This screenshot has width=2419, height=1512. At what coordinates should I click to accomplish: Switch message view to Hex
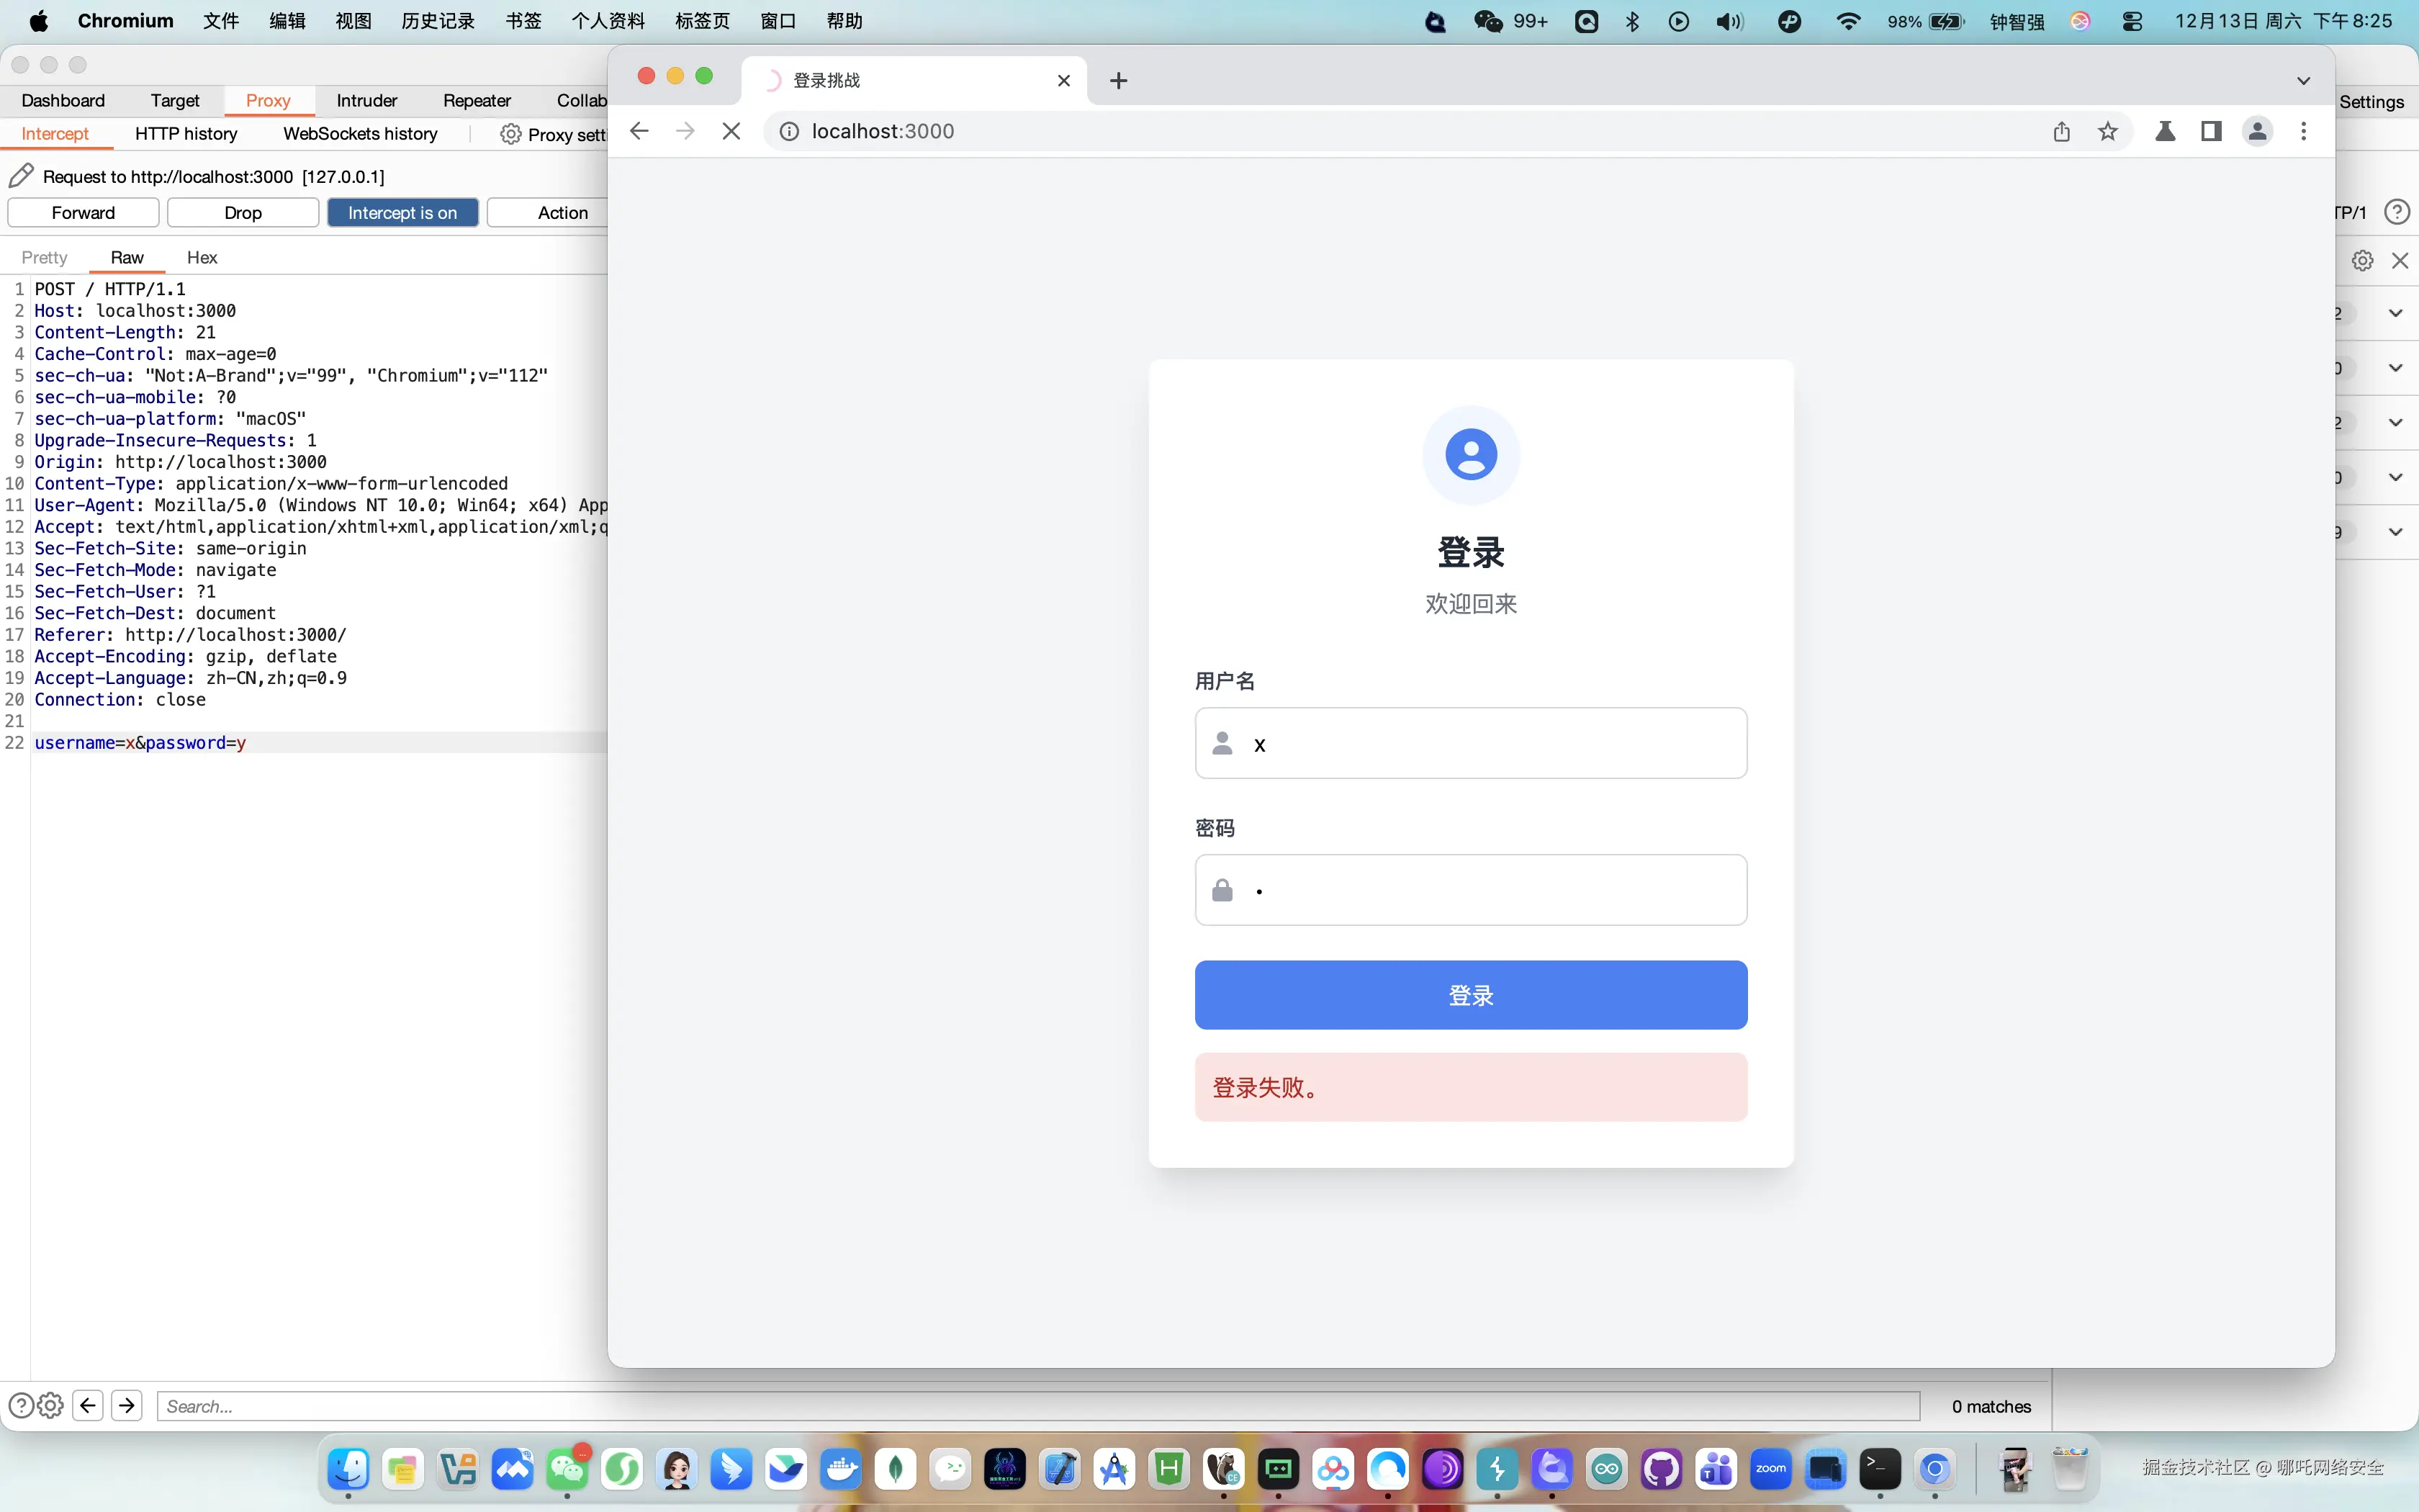[202, 257]
